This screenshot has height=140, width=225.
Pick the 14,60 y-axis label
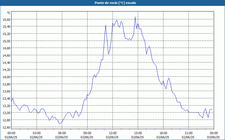[x=6, y=55]
